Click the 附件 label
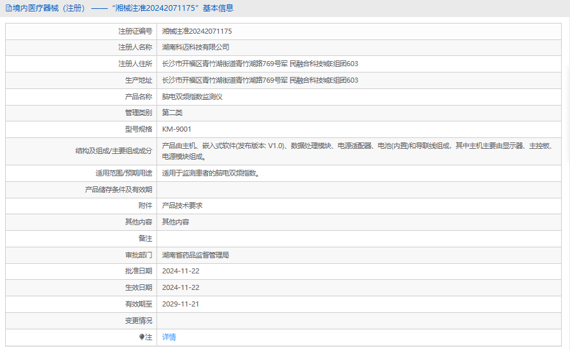The height and width of the screenshot is (351, 570). [x=146, y=205]
